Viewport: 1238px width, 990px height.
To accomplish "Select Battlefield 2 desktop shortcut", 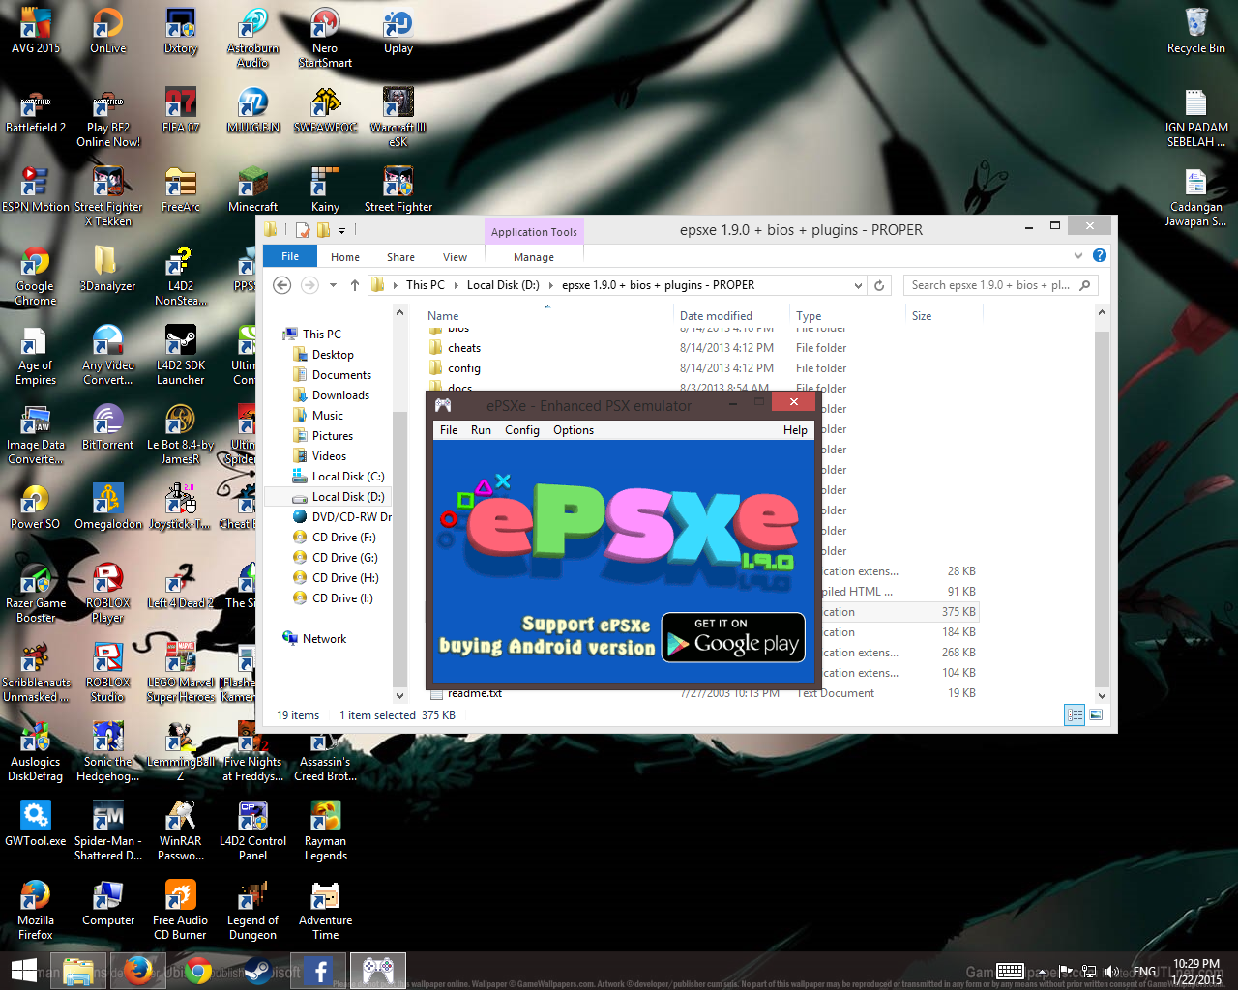I will click(36, 109).
